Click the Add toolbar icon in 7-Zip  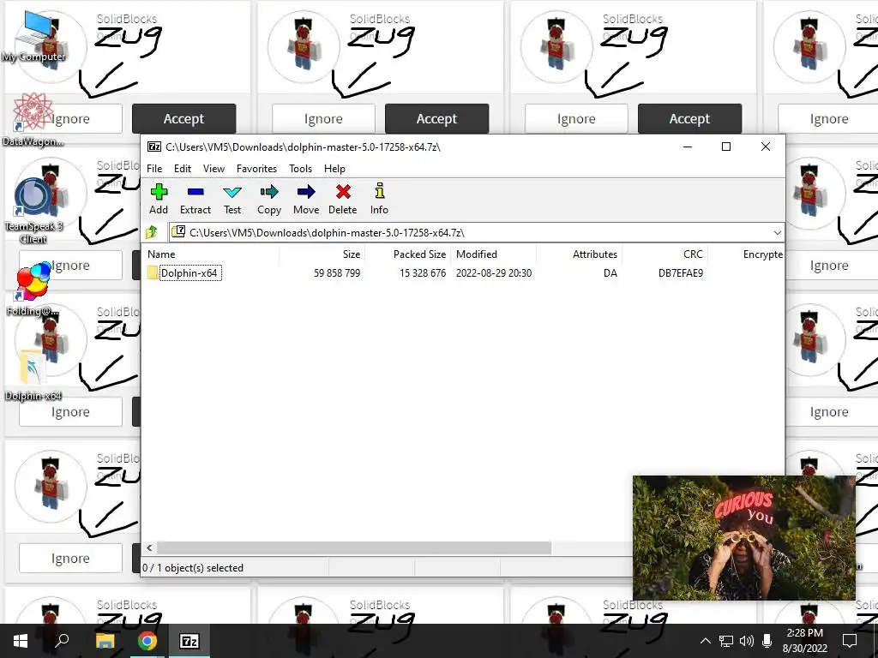159,199
